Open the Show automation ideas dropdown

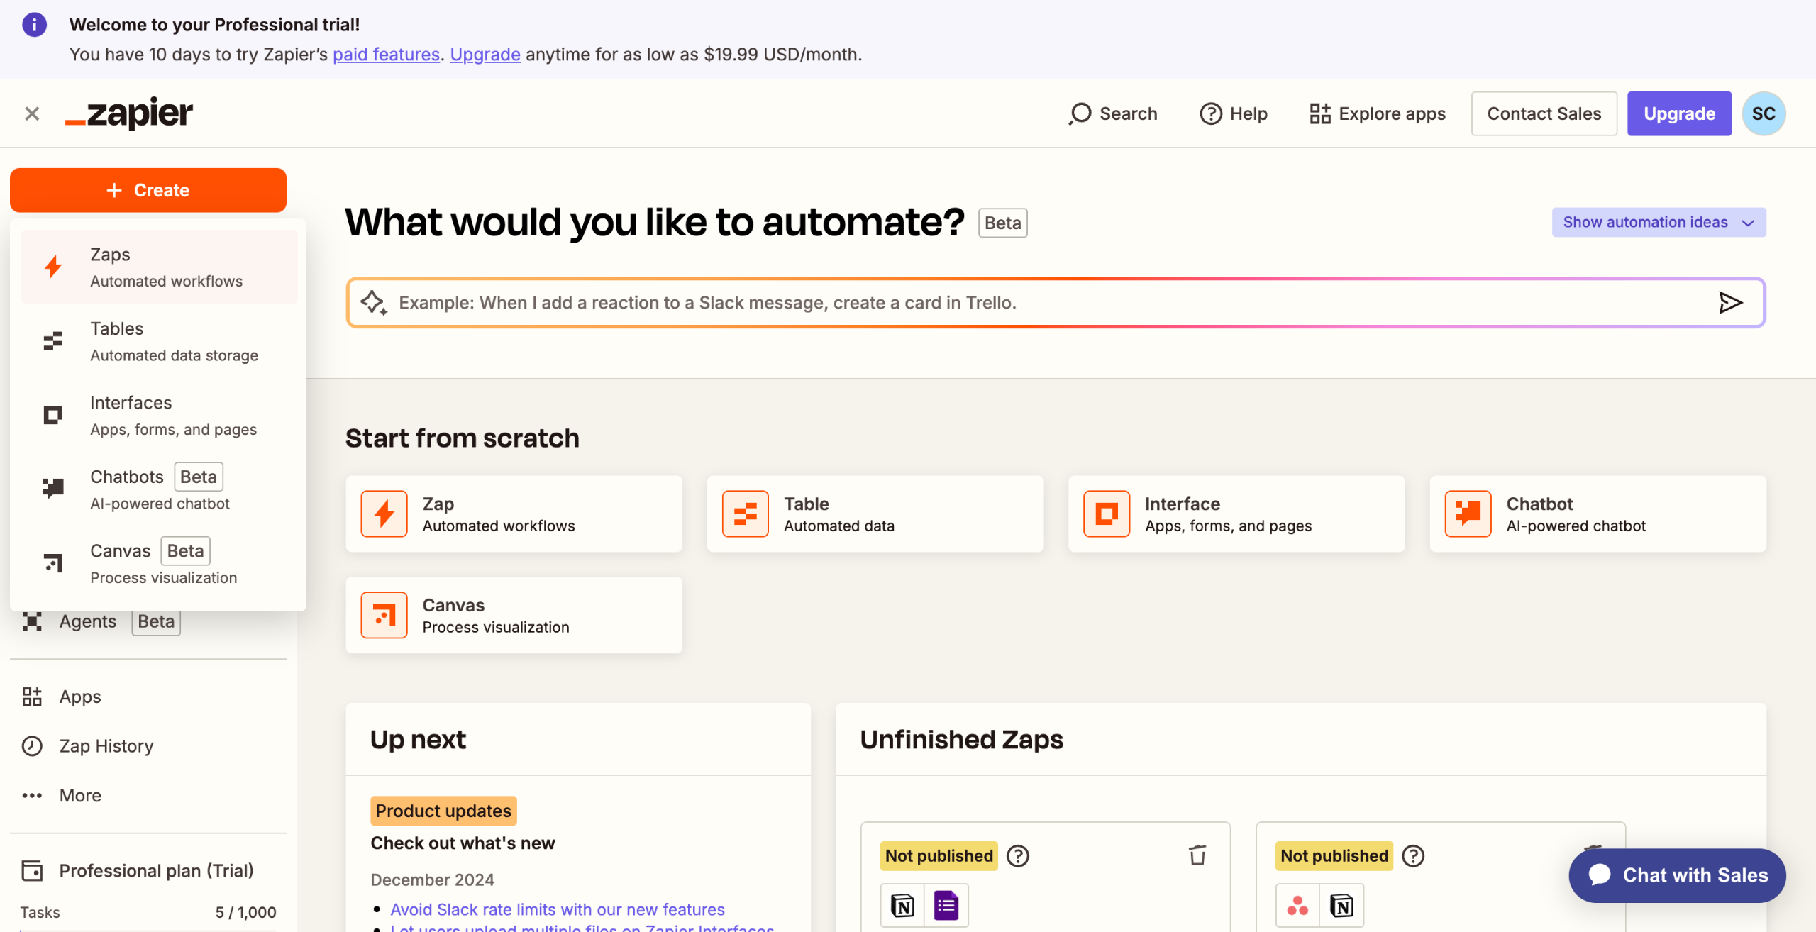point(1658,222)
